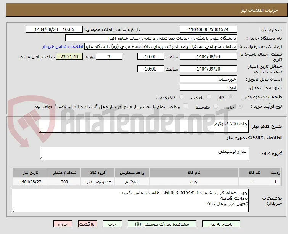The image size is (288, 234).
Task: Click the days remaining field showing 3
Action: (x=109, y=56)
